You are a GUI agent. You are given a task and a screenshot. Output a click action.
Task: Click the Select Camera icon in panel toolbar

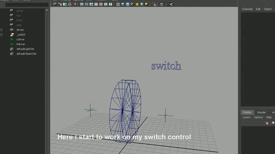(x=55, y=4)
